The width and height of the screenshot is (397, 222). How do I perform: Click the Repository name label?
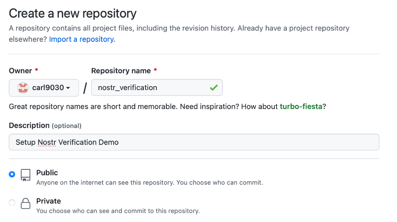click(121, 71)
